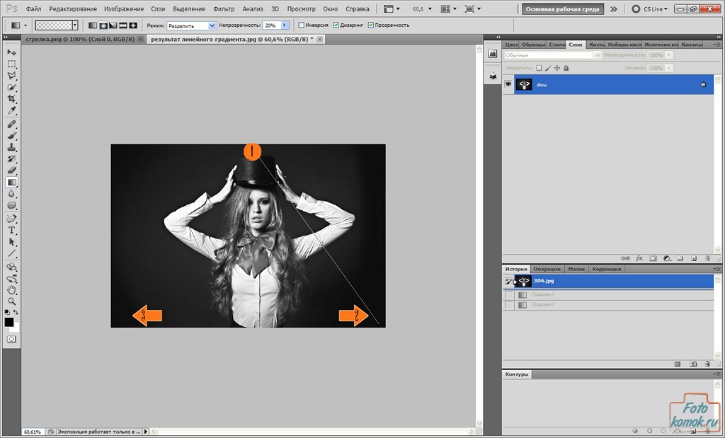Select the Clone Stamp tool
Image resolution: width=725 pixels, height=438 pixels.
coord(11,147)
